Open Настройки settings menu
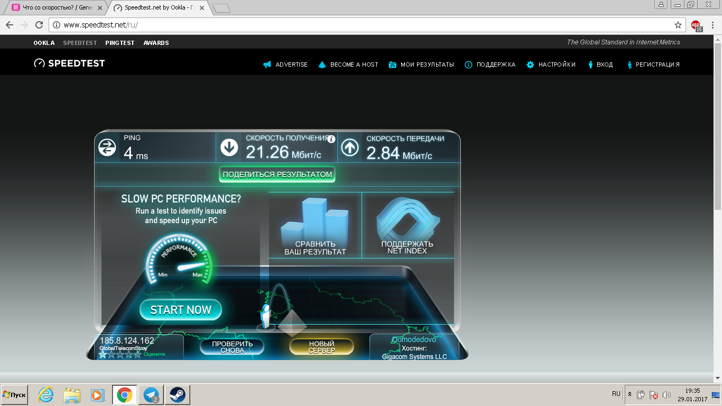Viewport: 722px width, 406px height. (551, 64)
